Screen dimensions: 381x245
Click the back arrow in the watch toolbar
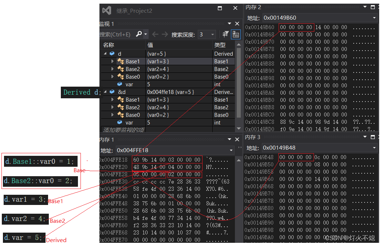(155, 34)
